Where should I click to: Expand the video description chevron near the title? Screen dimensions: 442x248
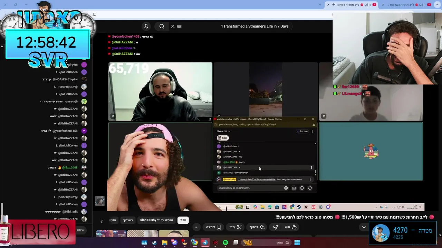tap(364, 227)
